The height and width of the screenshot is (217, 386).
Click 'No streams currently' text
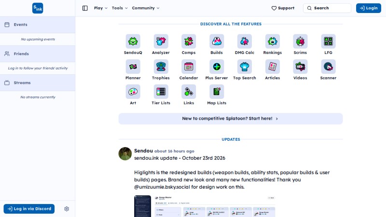[38, 97]
